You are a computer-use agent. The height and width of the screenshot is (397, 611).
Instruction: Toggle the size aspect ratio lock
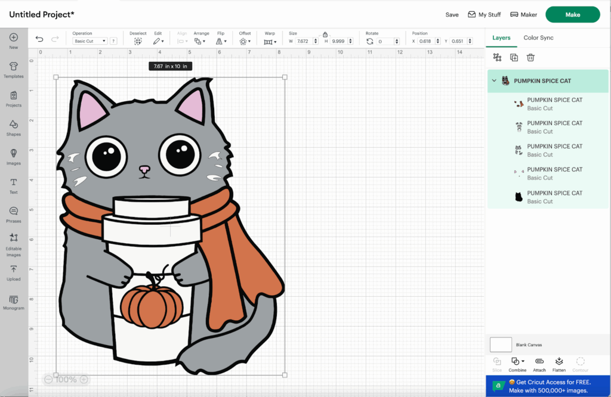click(325, 35)
